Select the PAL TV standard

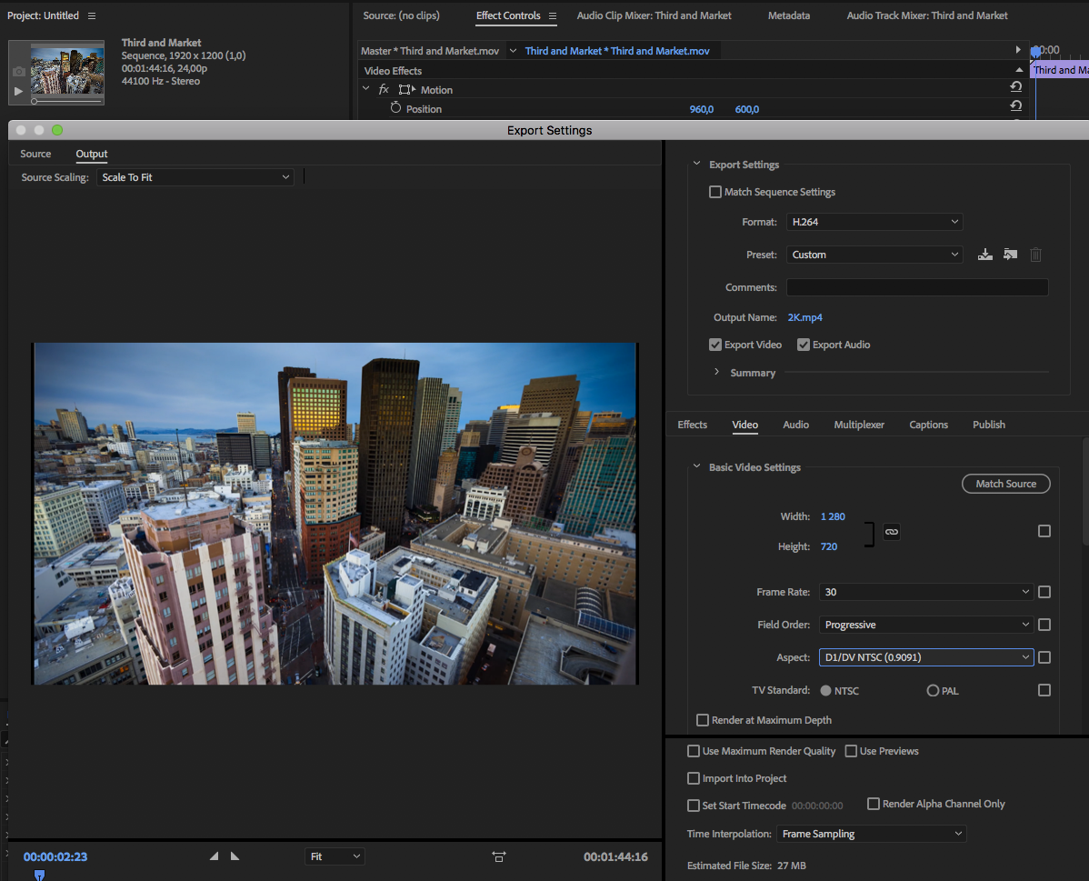point(933,691)
